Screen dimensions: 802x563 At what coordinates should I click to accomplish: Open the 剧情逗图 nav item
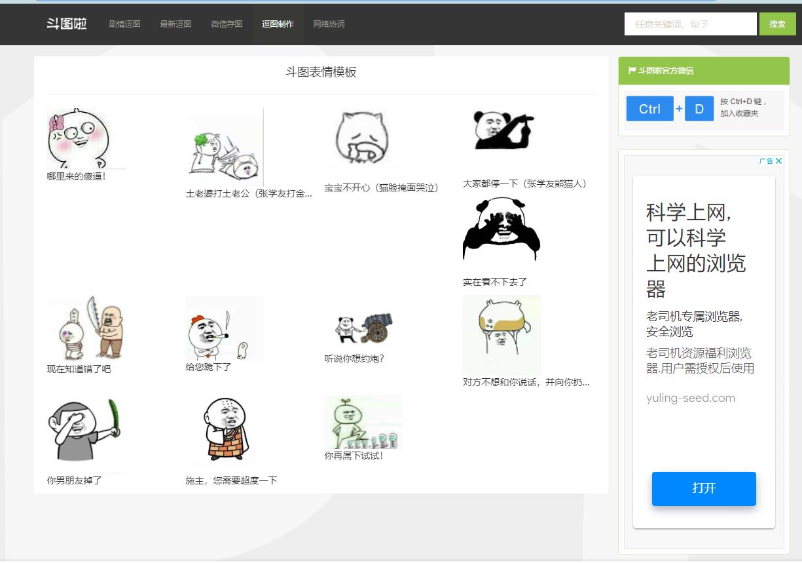tap(124, 24)
